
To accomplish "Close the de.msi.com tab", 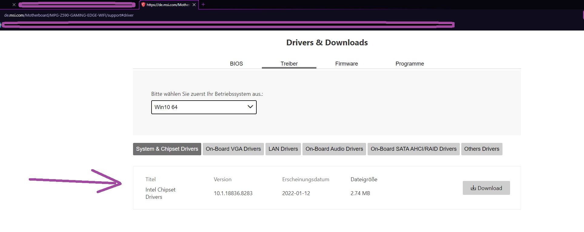I will click(x=194, y=5).
